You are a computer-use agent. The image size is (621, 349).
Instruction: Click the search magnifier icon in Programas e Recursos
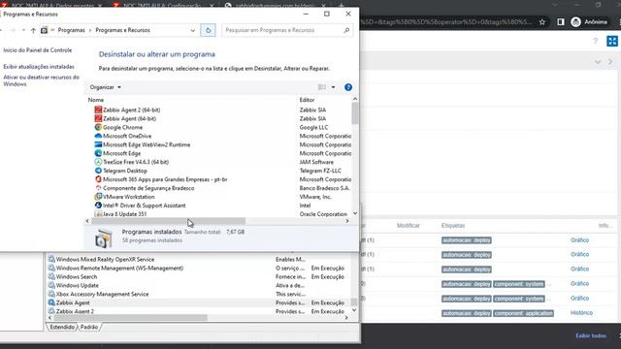[x=346, y=30]
